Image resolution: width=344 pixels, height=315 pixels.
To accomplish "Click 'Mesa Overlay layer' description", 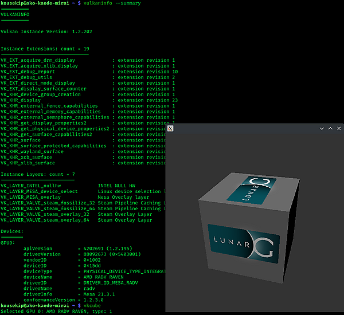I will (x=123, y=197).
